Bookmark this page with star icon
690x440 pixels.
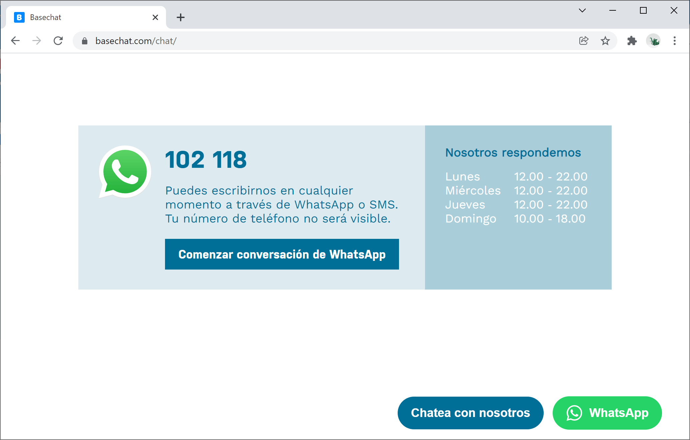tap(605, 41)
